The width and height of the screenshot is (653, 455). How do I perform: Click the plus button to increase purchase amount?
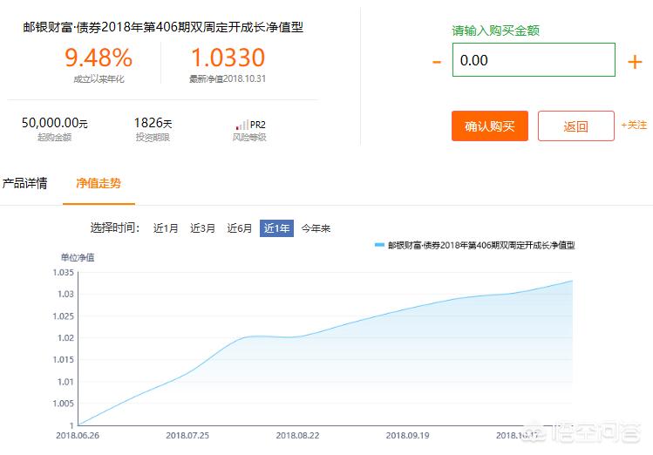pos(635,62)
